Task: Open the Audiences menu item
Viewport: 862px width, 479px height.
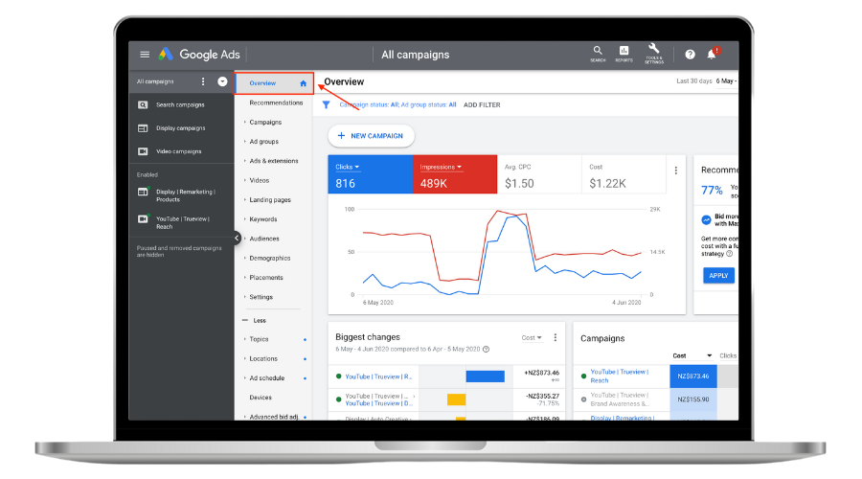Action: pyautogui.click(x=264, y=239)
